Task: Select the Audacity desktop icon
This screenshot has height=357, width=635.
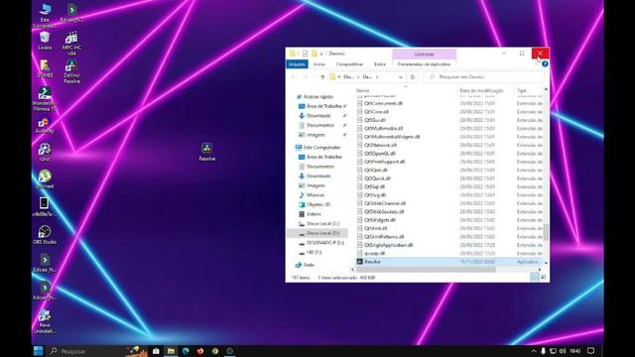Action: coord(45,126)
